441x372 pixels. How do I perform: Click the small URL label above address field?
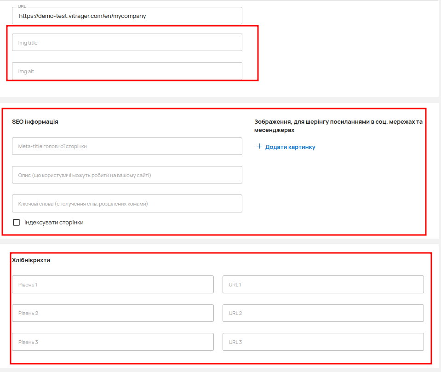(x=22, y=7)
